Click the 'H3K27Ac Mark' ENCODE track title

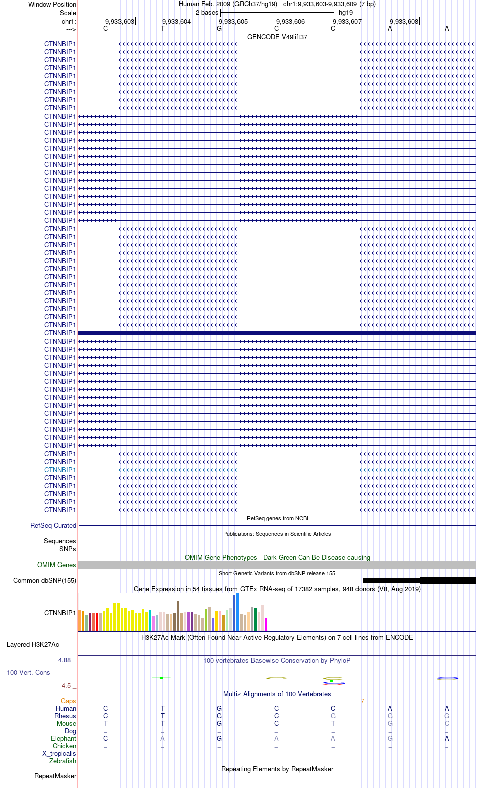[x=277, y=637]
